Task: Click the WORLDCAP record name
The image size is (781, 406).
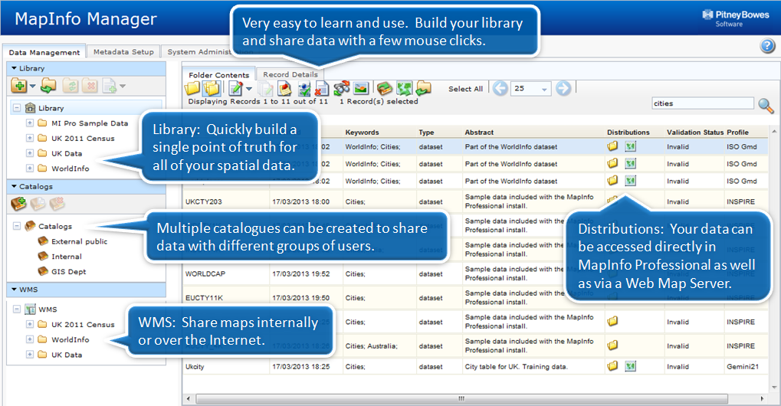Action: coord(205,273)
